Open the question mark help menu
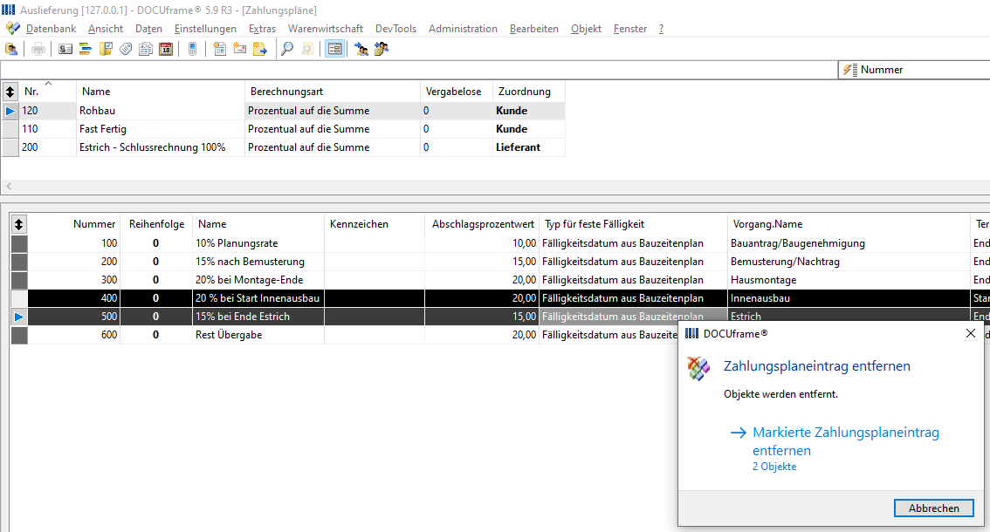This screenshot has width=990, height=532. pos(661,29)
